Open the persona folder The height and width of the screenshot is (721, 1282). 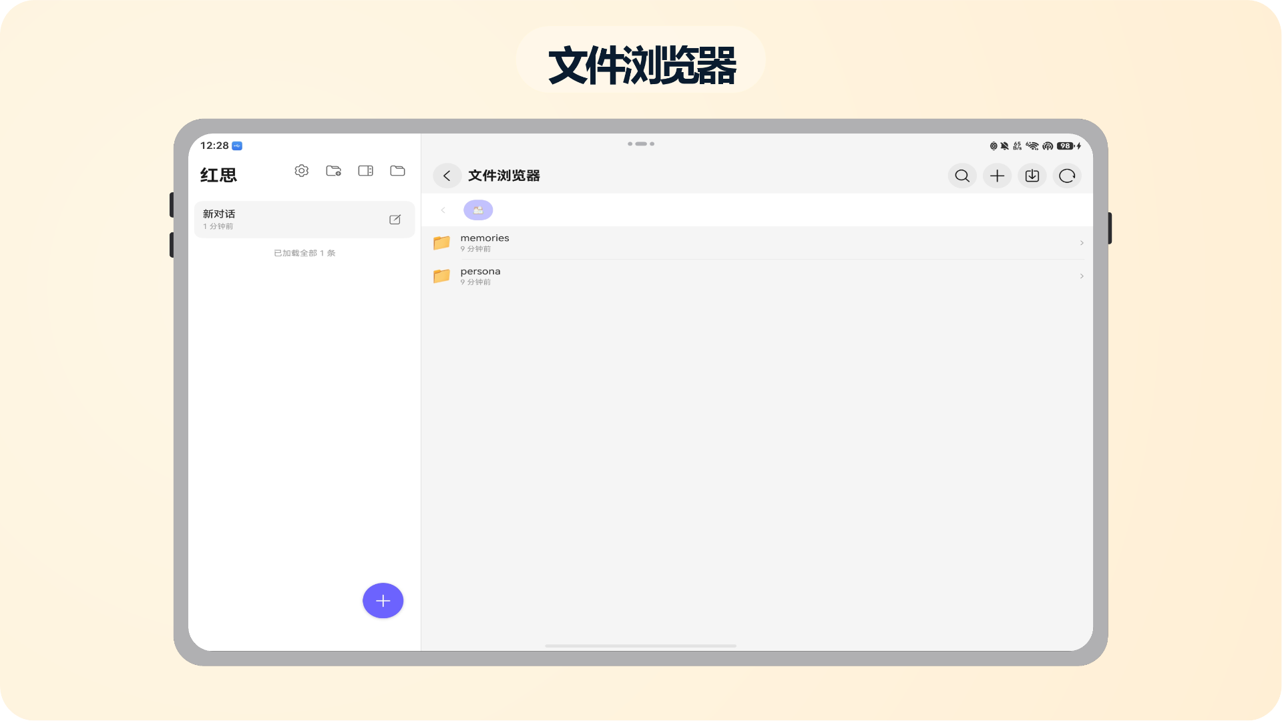(757, 276)
